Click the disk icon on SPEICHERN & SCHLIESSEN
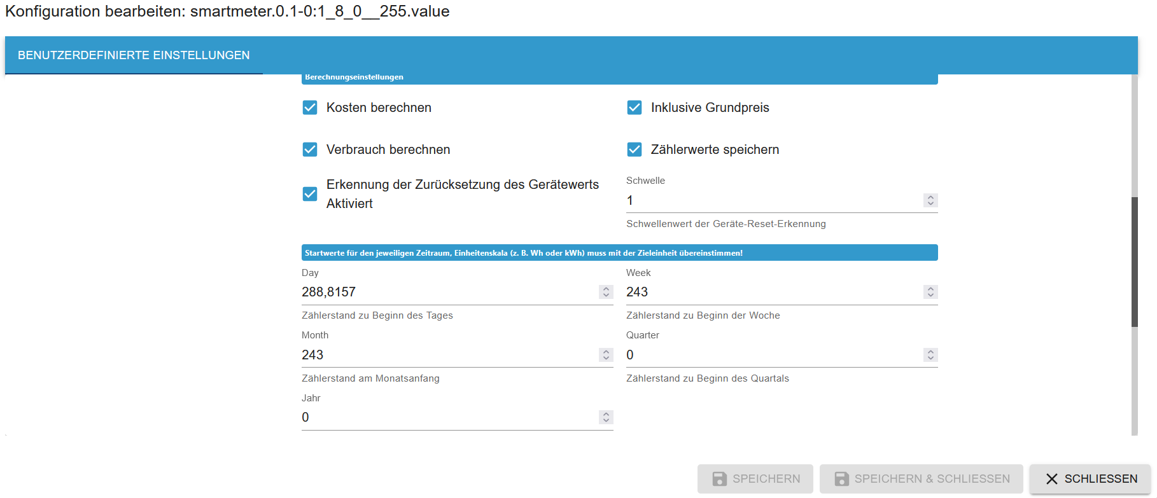The width and height of the screenshot is (1157, 498). click(x=841, y=479)
